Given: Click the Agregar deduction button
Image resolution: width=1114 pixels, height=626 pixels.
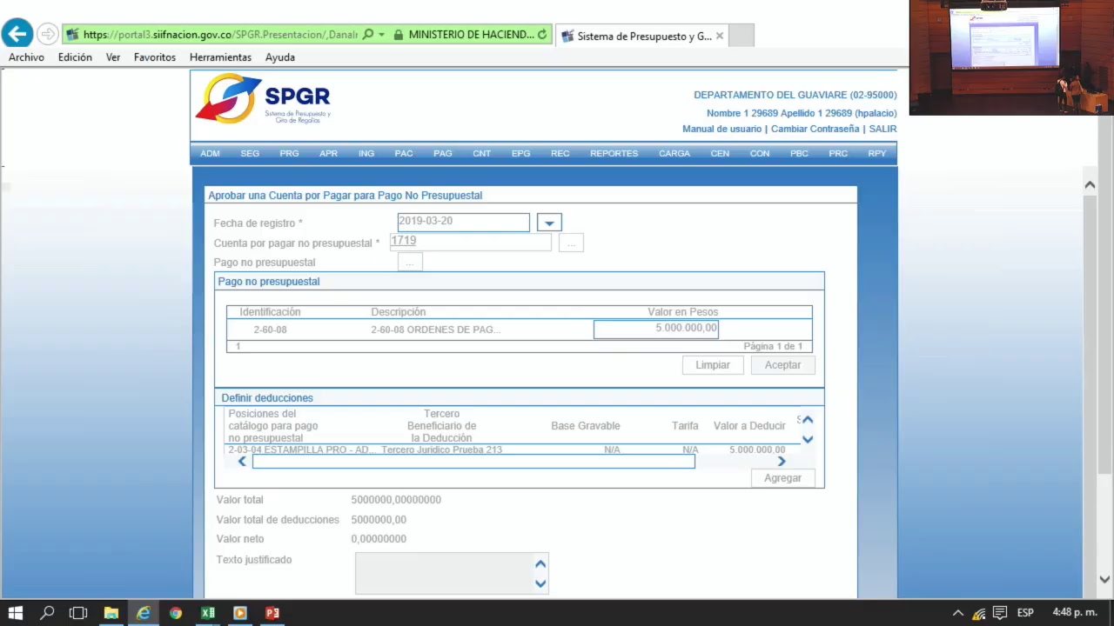Looking at the screenshot, I should click(x=782, y=478).
